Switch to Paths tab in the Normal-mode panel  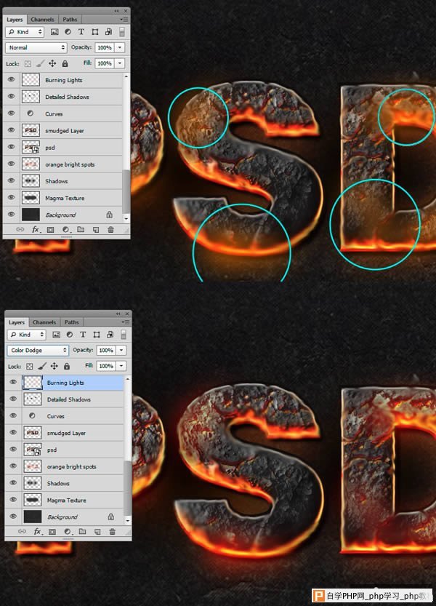(70, 20)
